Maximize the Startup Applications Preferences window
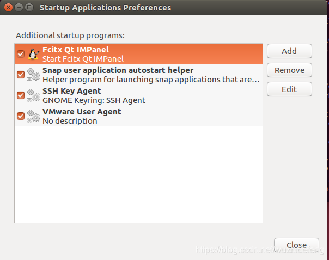329x260 pixels. tap(30, 8)
